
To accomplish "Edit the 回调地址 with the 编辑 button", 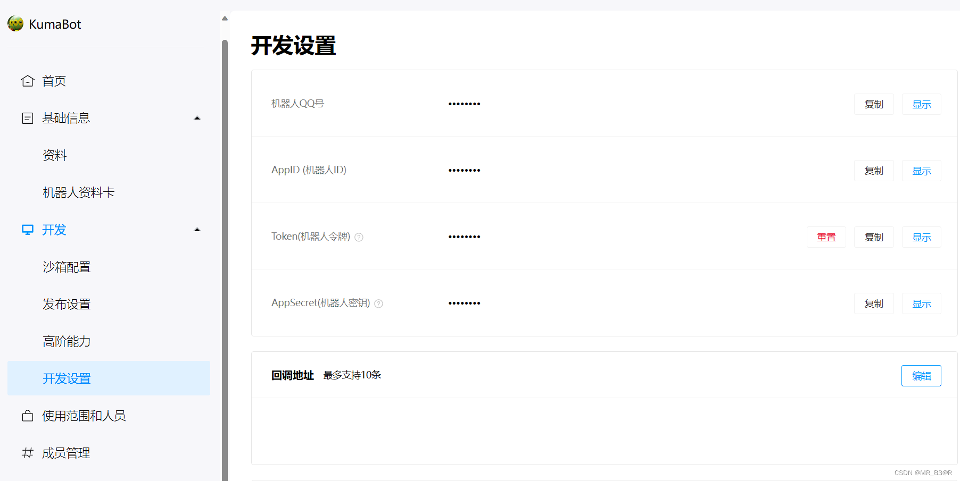I will (921, 376).
